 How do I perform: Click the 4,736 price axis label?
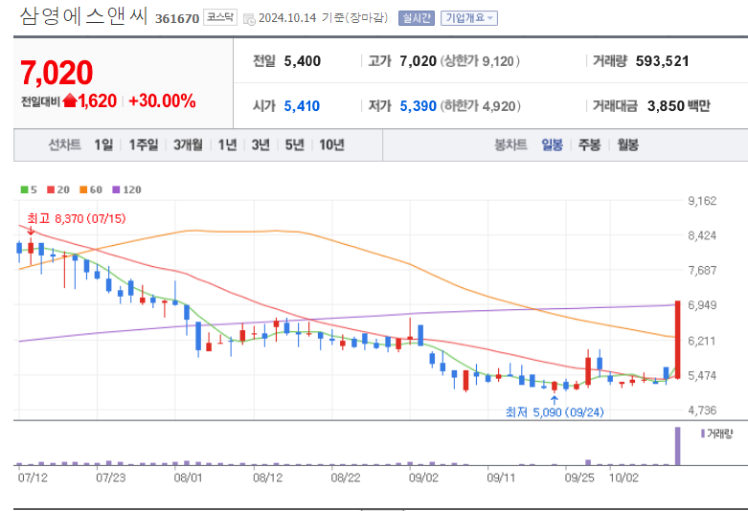(x=702, y=411)
